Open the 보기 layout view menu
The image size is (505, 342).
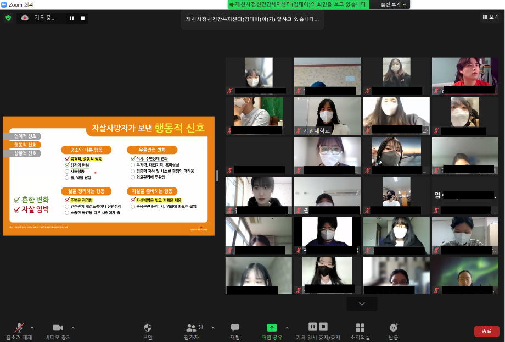click(491, 17)
